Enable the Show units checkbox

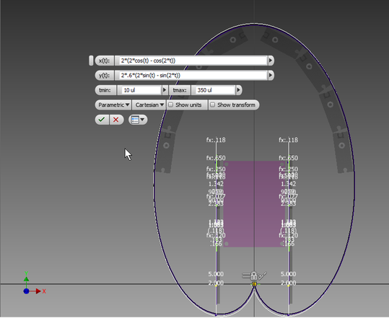pyautogui.click(x=170, y=105)
